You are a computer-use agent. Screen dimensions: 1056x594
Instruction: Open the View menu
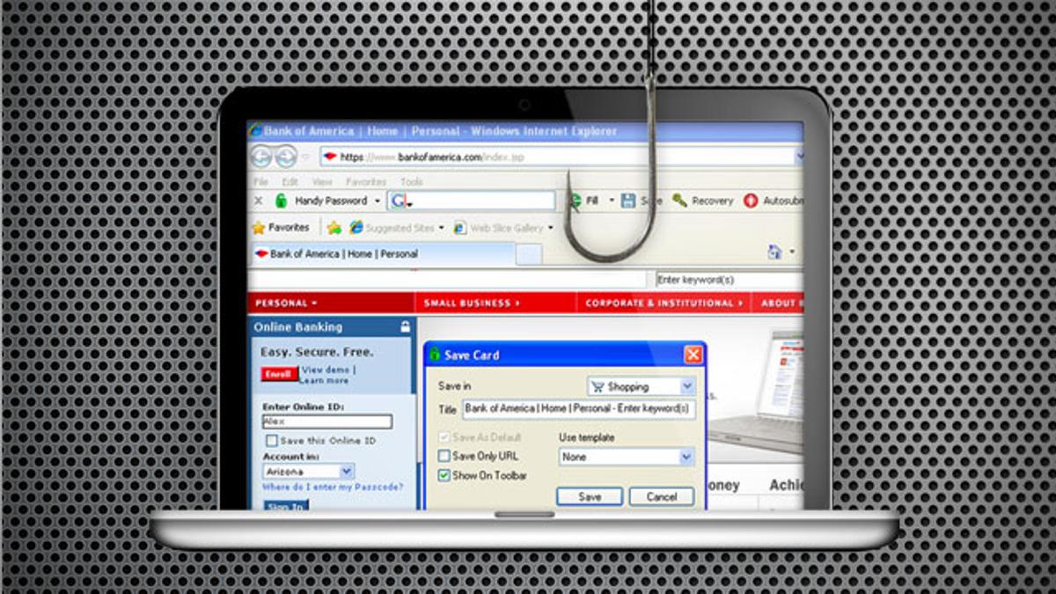coord(322,181)
